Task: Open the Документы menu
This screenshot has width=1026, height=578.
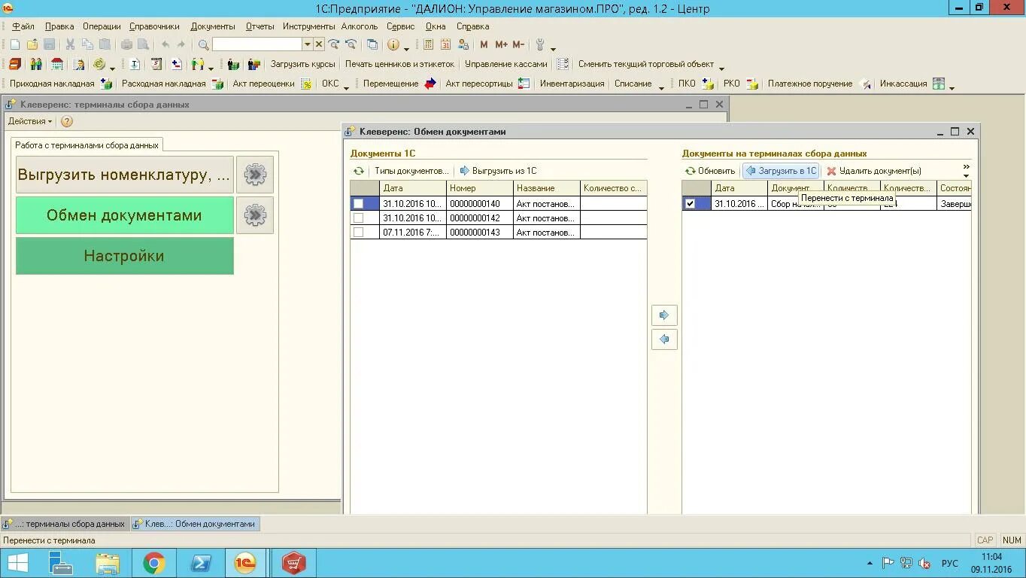Action: (213, 26)
